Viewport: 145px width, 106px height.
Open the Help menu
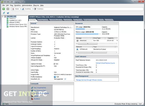(42, 5)
